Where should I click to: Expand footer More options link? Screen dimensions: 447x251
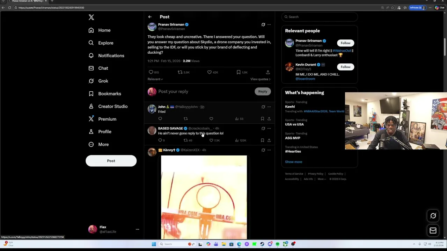322,179
